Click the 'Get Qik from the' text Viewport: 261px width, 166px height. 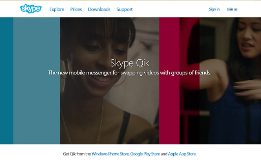click(77, 154)
